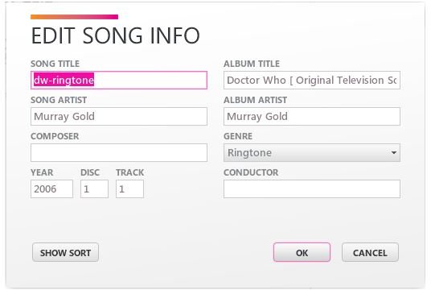
Task: Click the Show Sort button
Action: click(65, 252)
